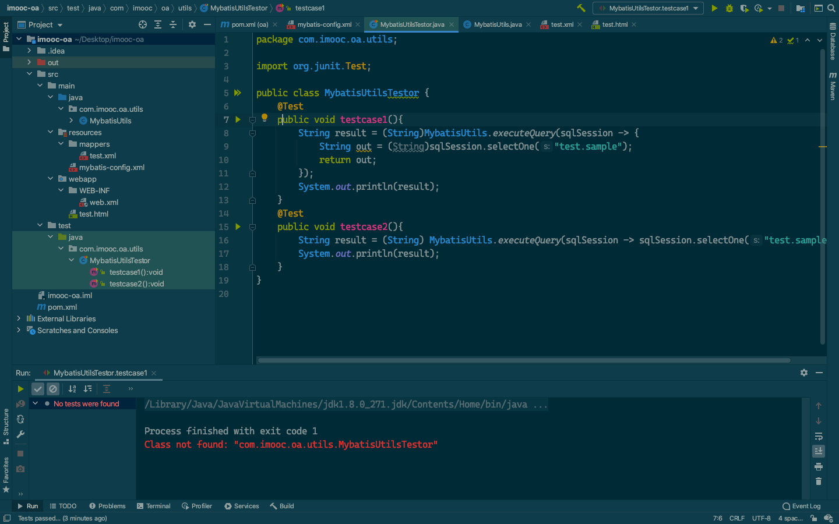Open the Profiler tool window button
The width and height of the screenshot is (839, 524).
point(197,506)
